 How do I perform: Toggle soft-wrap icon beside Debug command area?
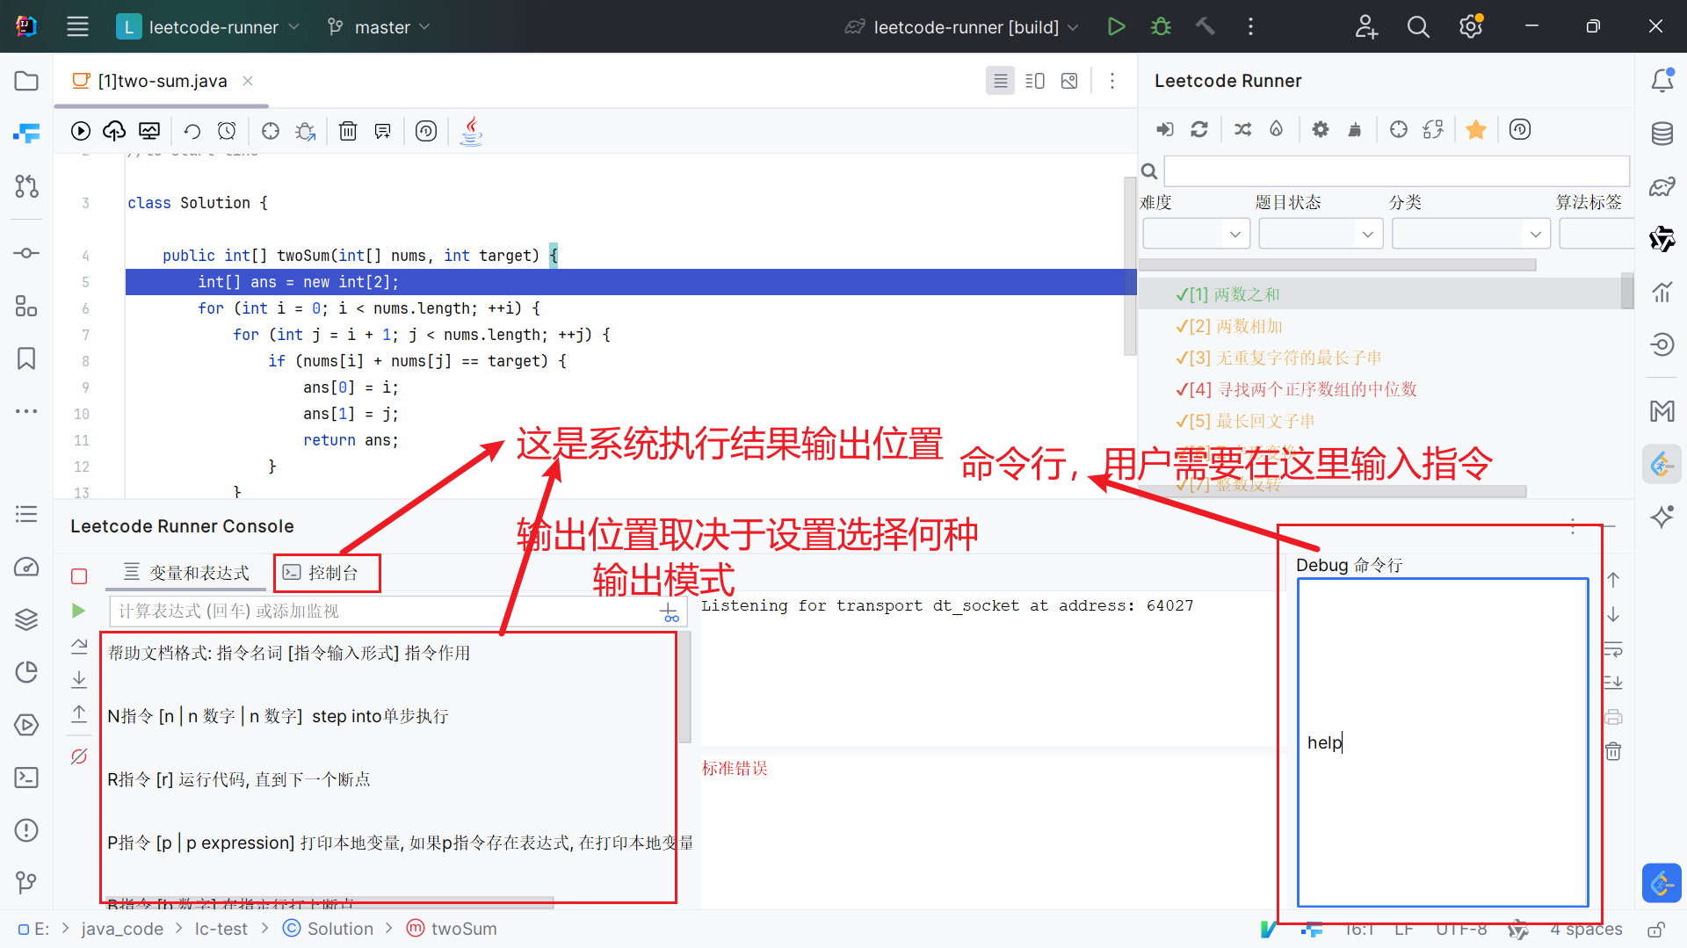point(1613,650)
